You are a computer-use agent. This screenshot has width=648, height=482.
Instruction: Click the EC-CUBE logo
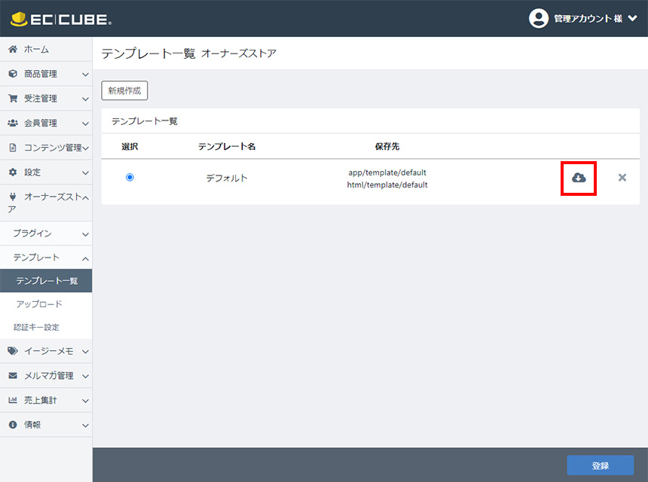point(61,19)
